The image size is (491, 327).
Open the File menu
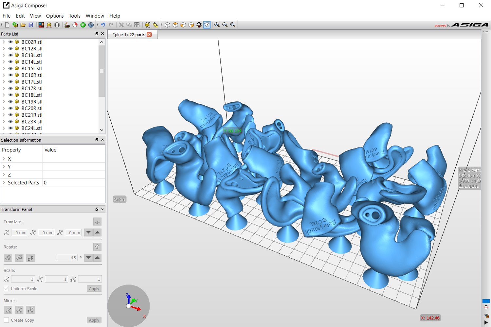click(7, 16)
